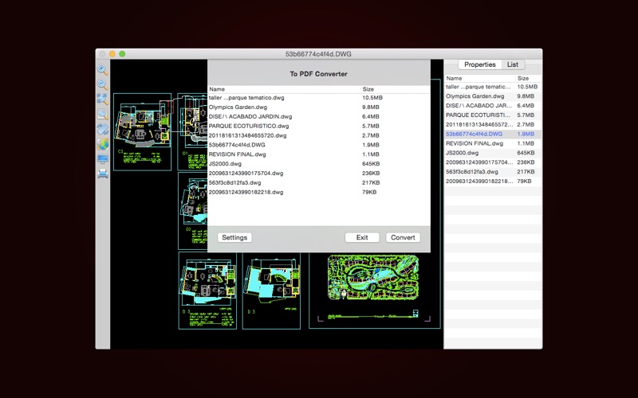
Task: Select taller ...parque tematic... in the side panel
Action: coord(493,87)
